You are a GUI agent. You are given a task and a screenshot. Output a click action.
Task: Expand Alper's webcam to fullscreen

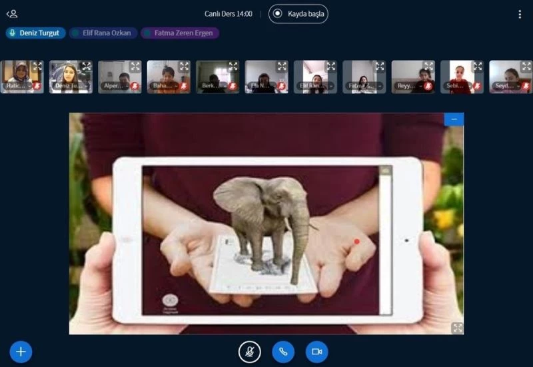135,66
